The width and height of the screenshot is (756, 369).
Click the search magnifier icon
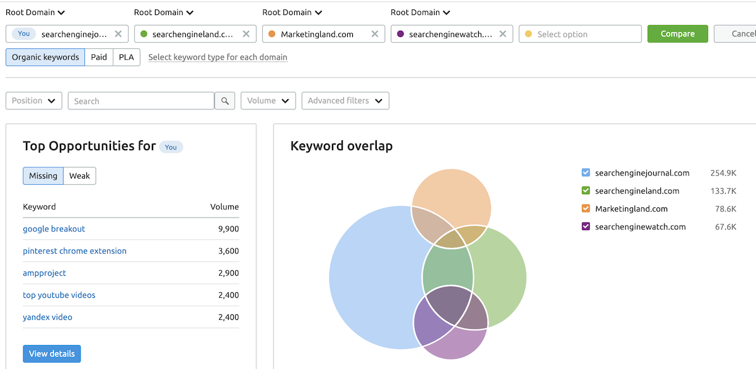tap(225, 101)
